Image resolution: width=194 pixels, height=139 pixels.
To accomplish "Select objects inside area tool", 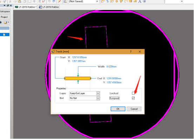I will pos(29,1).
